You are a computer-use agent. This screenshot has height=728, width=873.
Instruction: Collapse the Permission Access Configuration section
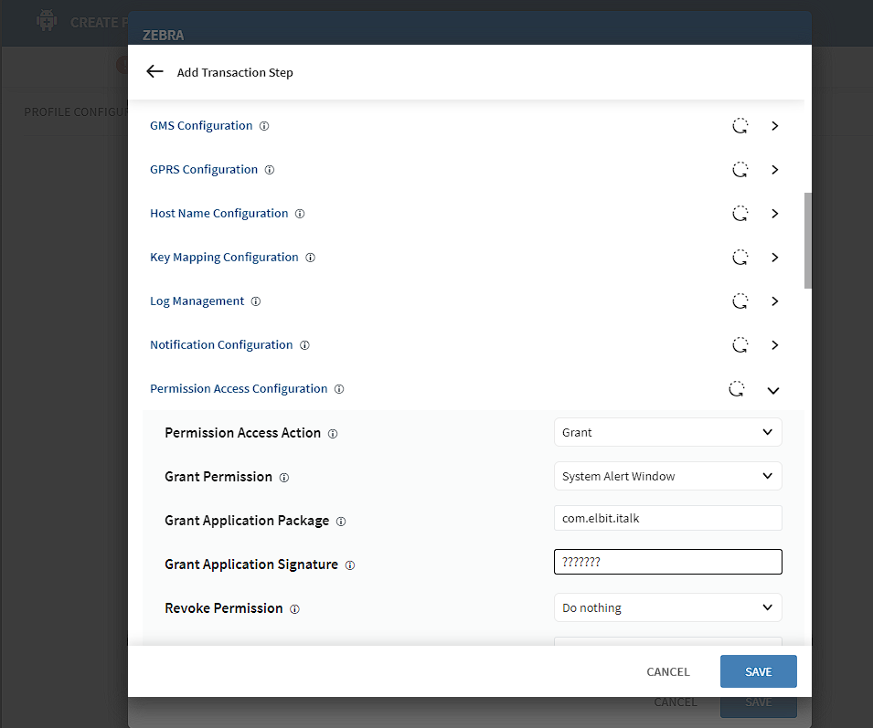point(773,390)
